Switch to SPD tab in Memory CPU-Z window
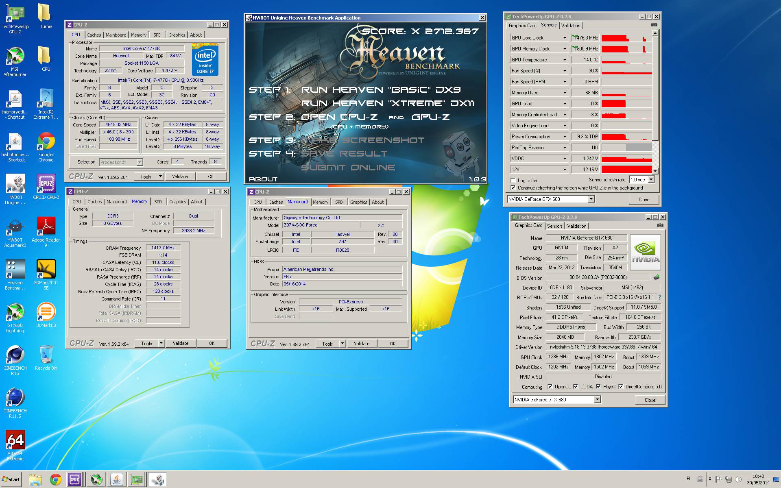781x488 pixels. pyautogui.click(x=158, y=202)
